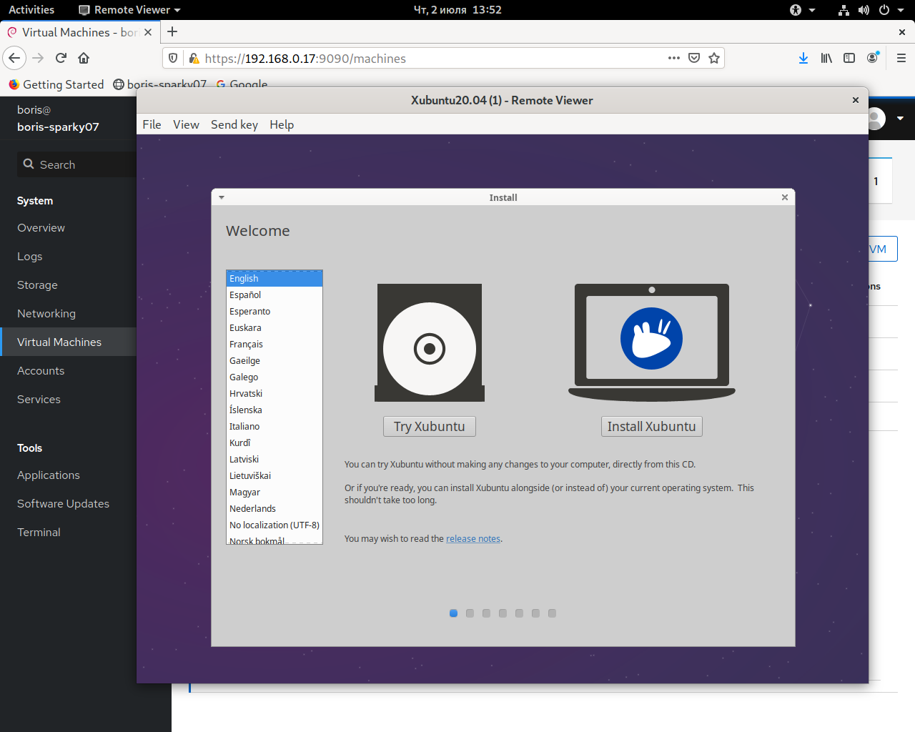Open the network icon in the top bar
This screenshot has width=915, height=732.
844,10
